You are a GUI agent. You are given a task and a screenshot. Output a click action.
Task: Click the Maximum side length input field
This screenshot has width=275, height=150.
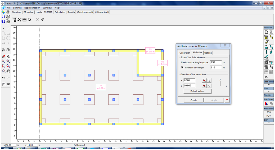point(216,62)
